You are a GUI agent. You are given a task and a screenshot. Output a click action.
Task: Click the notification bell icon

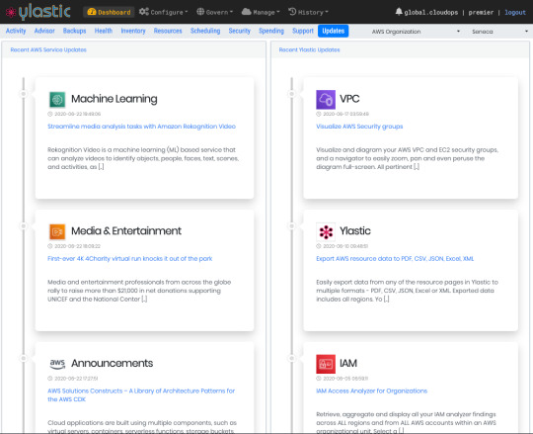click(x=399, y=12)
